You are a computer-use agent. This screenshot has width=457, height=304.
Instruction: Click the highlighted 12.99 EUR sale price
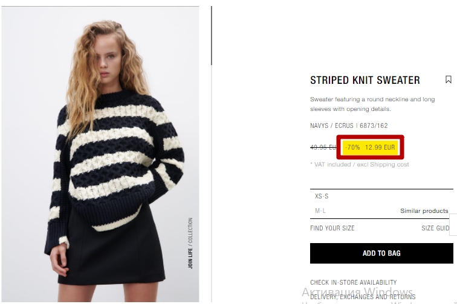click(380, 147)
